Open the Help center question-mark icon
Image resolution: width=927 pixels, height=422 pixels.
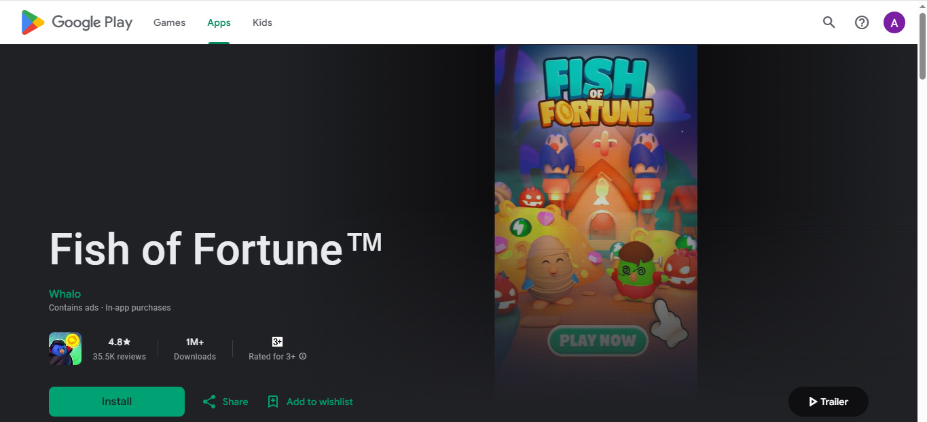(x=861, y=22)
